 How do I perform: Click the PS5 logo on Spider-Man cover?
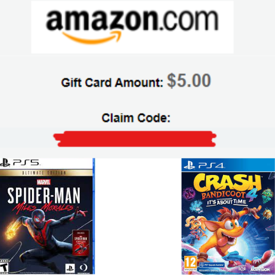tap(20, 163)
